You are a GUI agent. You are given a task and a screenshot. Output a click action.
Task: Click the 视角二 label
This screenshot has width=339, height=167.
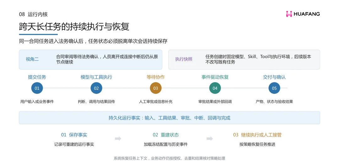32,59
